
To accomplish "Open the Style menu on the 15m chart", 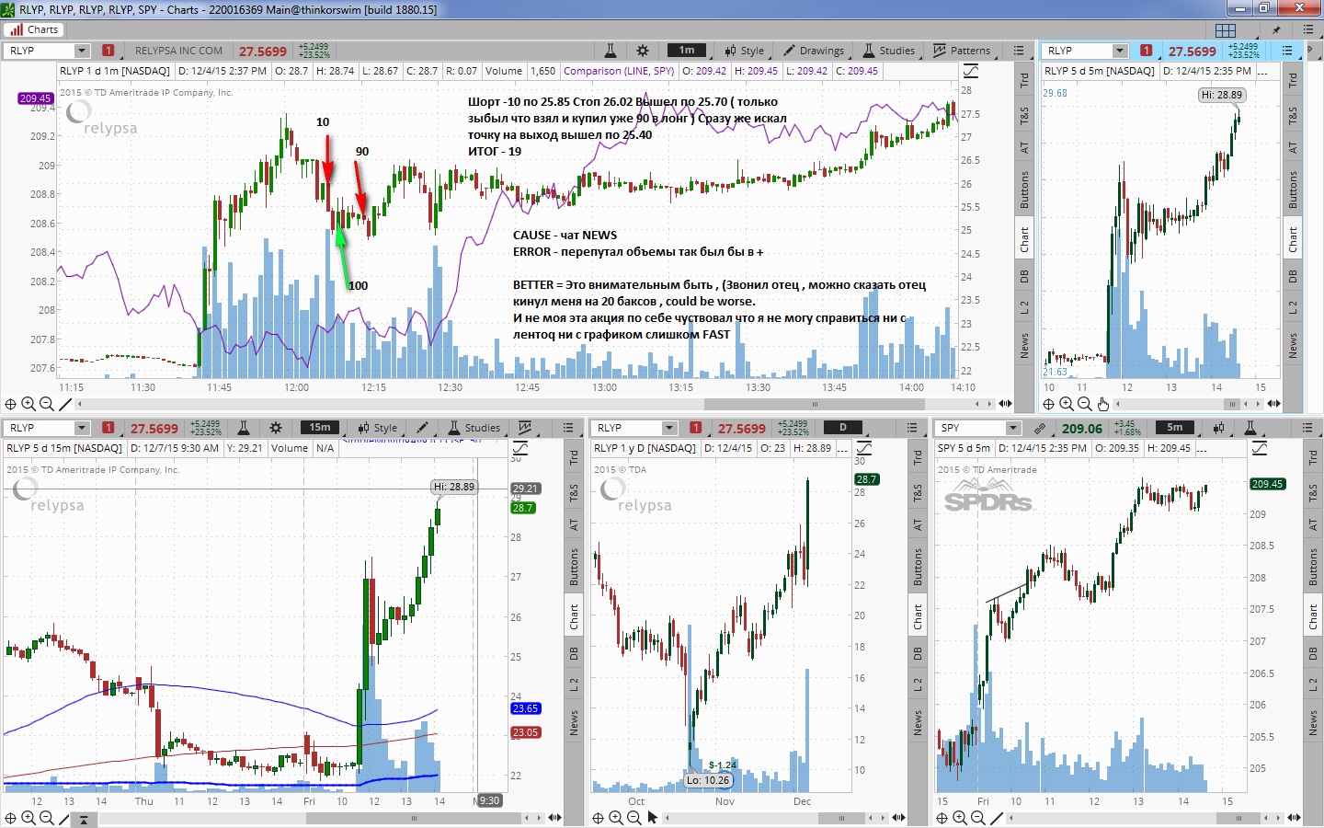I will pos(377,428).
